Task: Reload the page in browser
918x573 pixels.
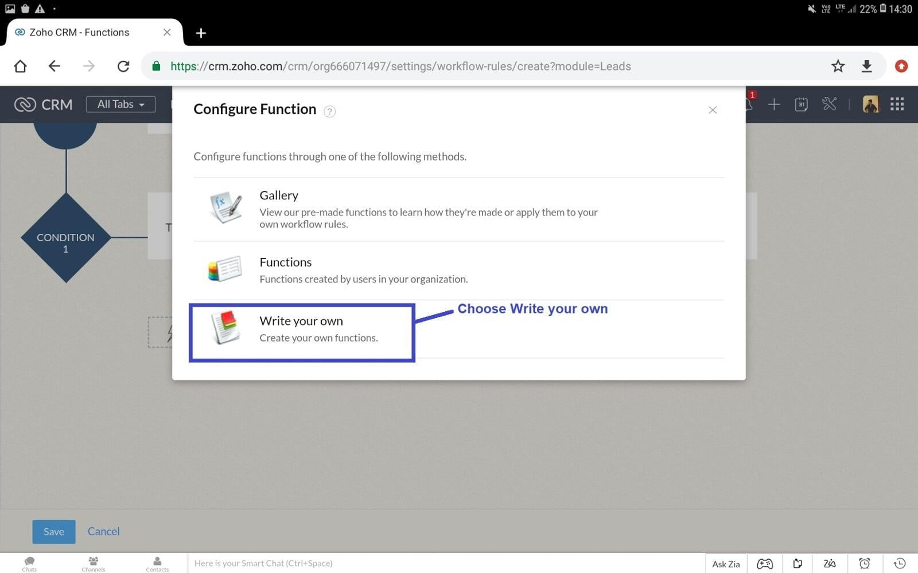Action: [x=123, y=66]
